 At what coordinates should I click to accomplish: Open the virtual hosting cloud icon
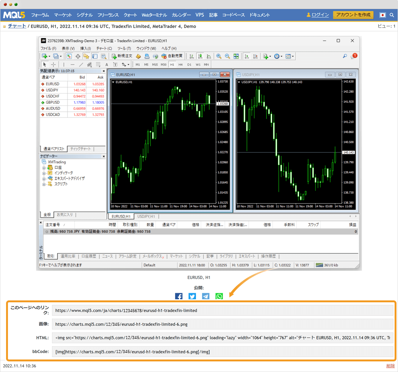(147, 56)
